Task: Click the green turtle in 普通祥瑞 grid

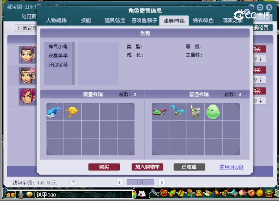Action: [160, 111]
